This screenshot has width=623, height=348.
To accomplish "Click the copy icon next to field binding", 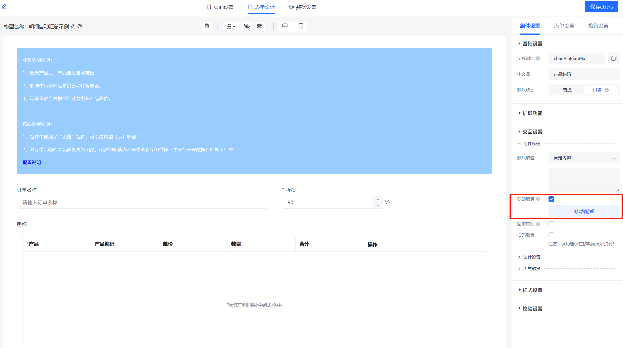I will click(614, 59).
